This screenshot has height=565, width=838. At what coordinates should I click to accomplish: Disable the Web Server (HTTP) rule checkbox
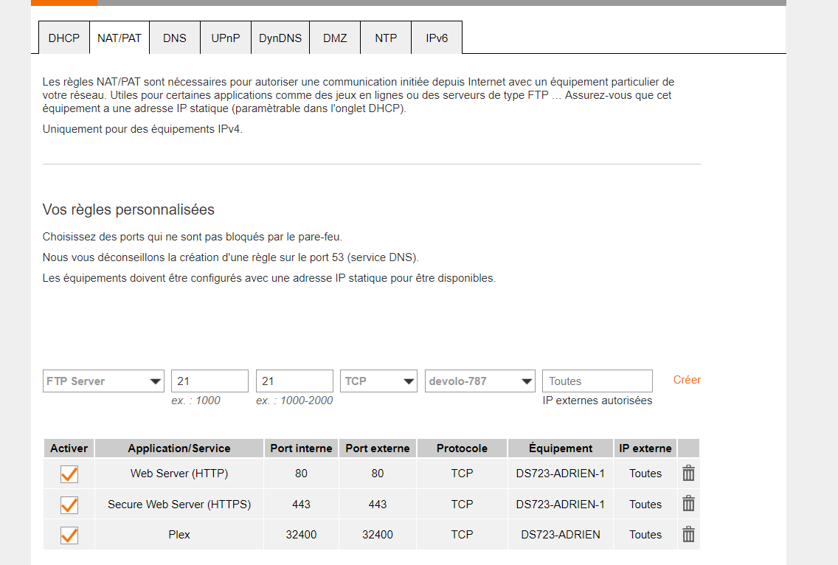point(69,474)
